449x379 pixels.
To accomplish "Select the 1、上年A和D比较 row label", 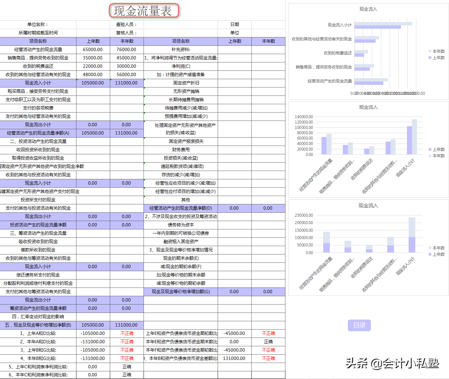I will [38, 333].
